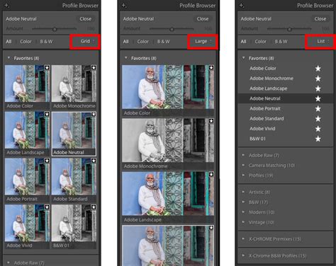Toggle favorite star on Adobe Vivid grid thumbnail

pos(47,207)
